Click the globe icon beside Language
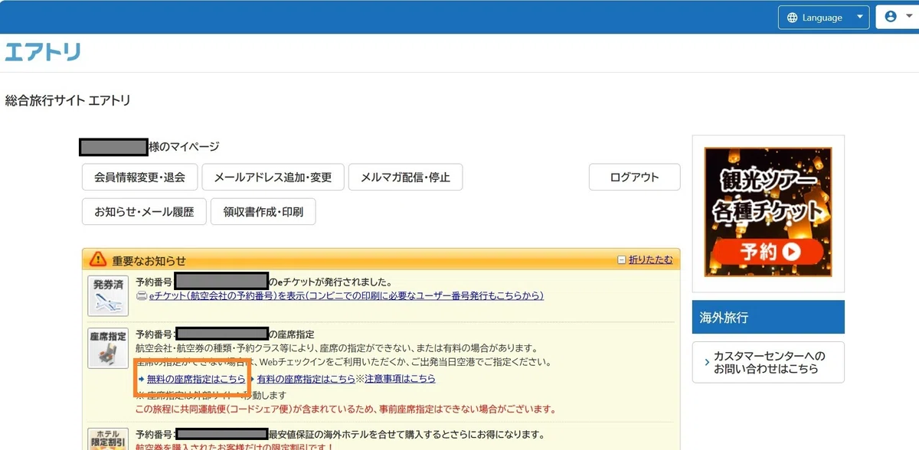The image size is (919, 450). [793, 18]
